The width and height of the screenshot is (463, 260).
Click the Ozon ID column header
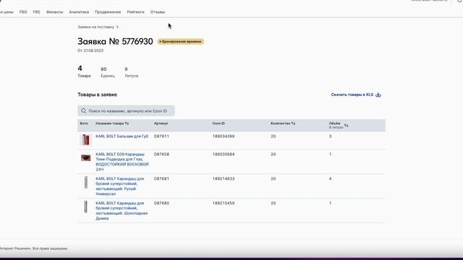(218, 123)
